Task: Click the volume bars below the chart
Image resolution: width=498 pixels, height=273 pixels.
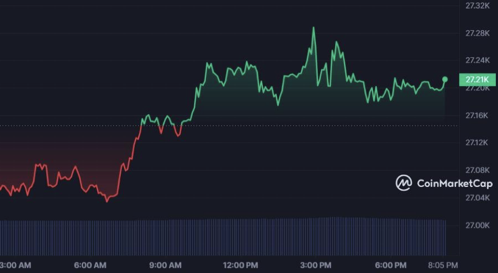Action: coord(223,237)
